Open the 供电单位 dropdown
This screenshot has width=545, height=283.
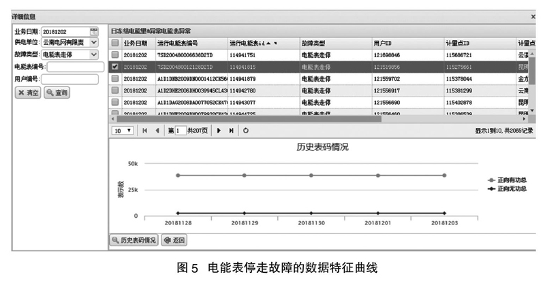[x=94, y=42]
